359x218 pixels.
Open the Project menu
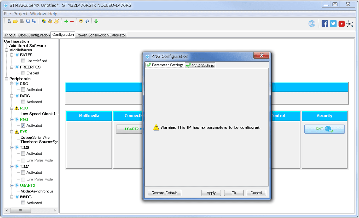pos(20,14)
